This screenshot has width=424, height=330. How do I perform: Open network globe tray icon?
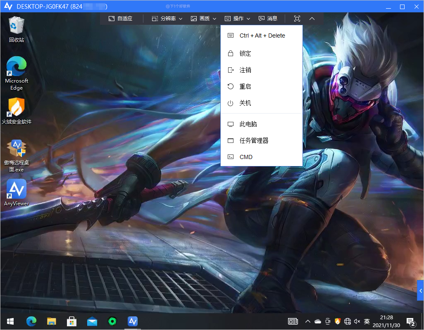(x=348, y=321)
